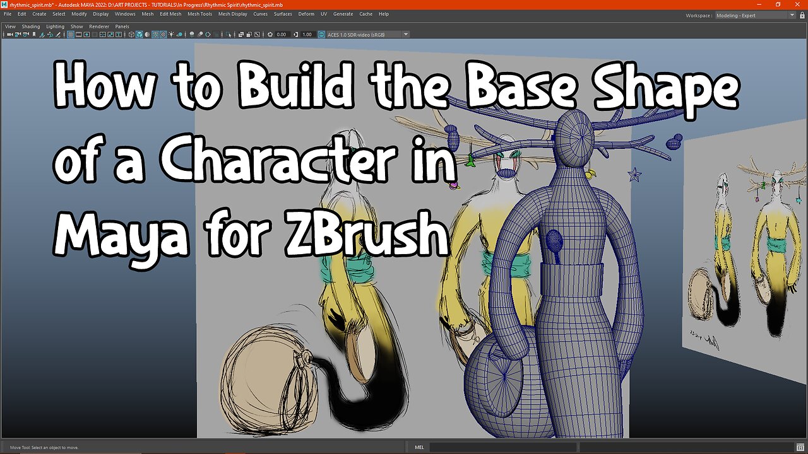Viewport: 808px width, 454px height.
Task: Open the Help menu
Action: pyautogui.click(x=384, y=14)
